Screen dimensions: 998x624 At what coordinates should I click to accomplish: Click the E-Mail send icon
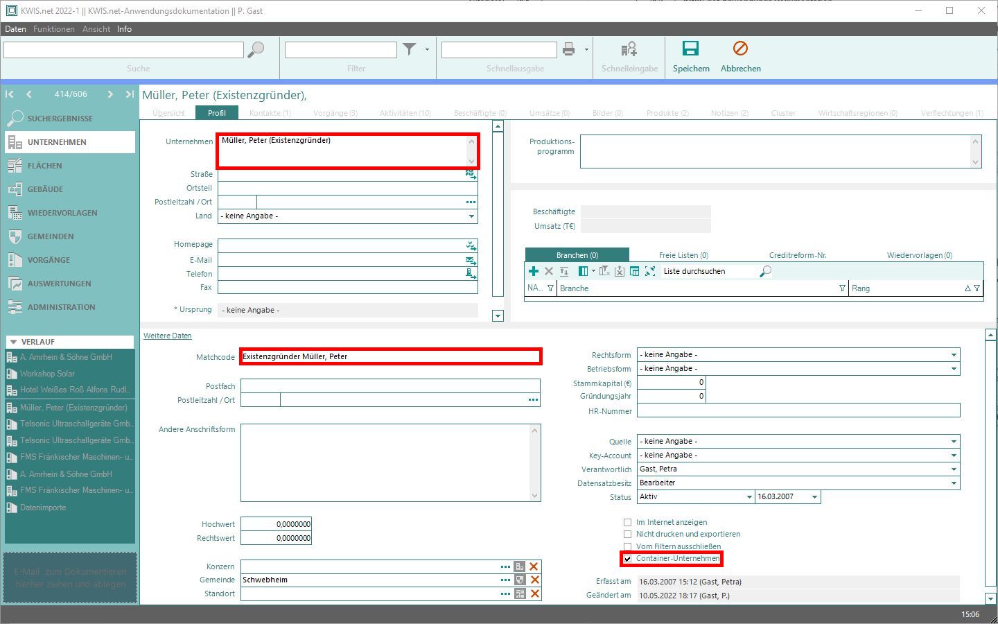click(471, 260)
